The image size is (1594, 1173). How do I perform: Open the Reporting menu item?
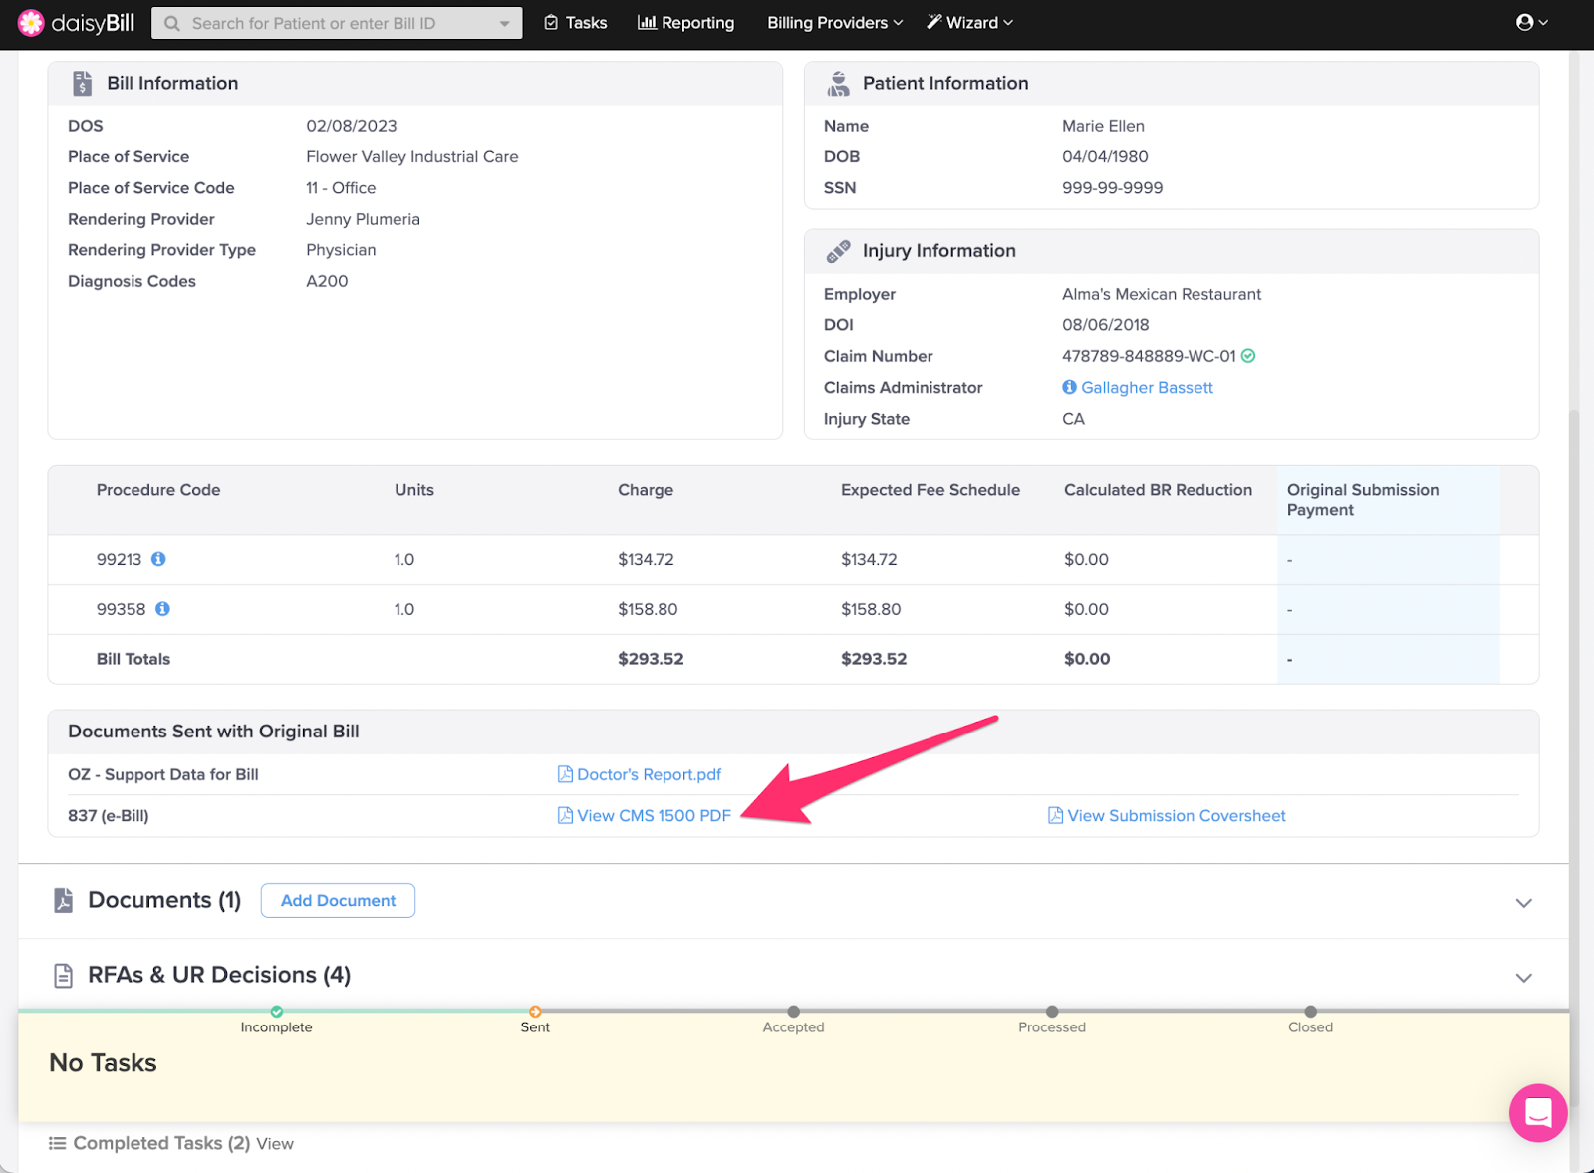686,23
